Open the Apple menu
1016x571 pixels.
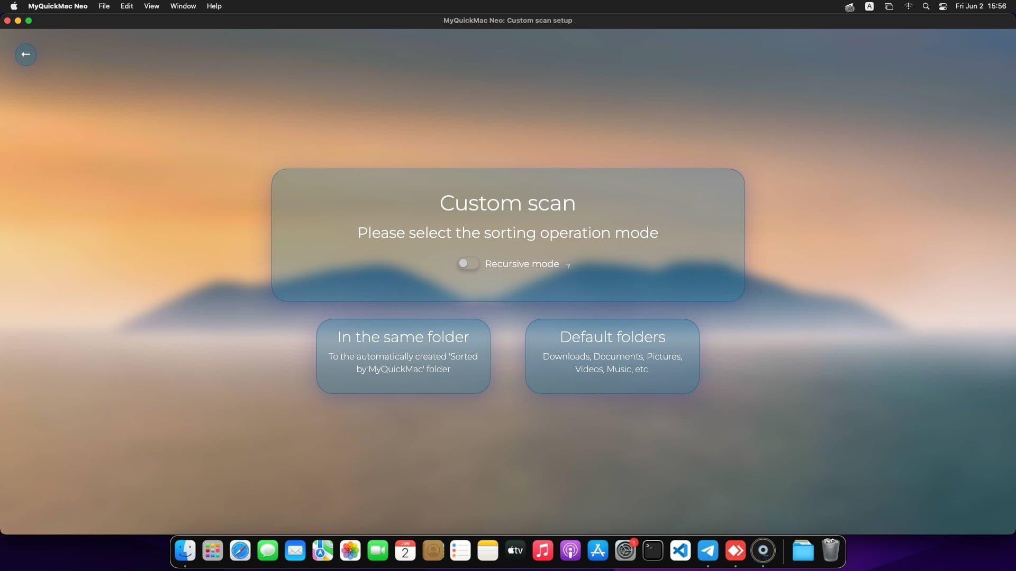[14, 6]
